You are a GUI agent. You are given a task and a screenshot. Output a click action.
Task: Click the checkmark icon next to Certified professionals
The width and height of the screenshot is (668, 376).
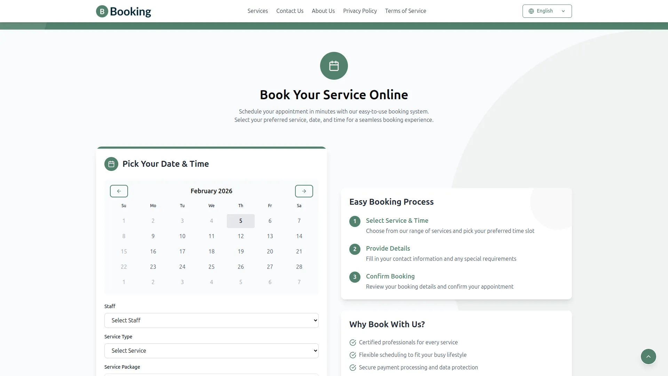click(x=353, y=343)
